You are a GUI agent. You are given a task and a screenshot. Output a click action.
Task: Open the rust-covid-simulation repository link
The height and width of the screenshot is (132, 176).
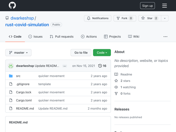click(x=27, y=25)
